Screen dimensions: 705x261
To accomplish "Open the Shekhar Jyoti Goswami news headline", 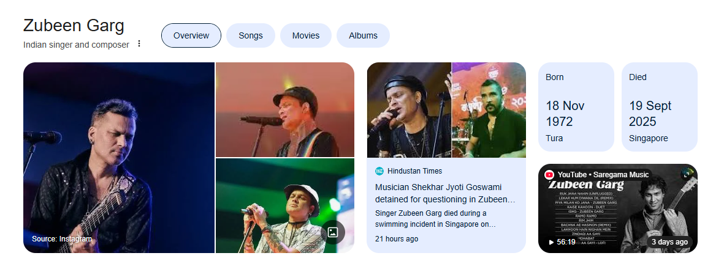I will pos(445,193).
